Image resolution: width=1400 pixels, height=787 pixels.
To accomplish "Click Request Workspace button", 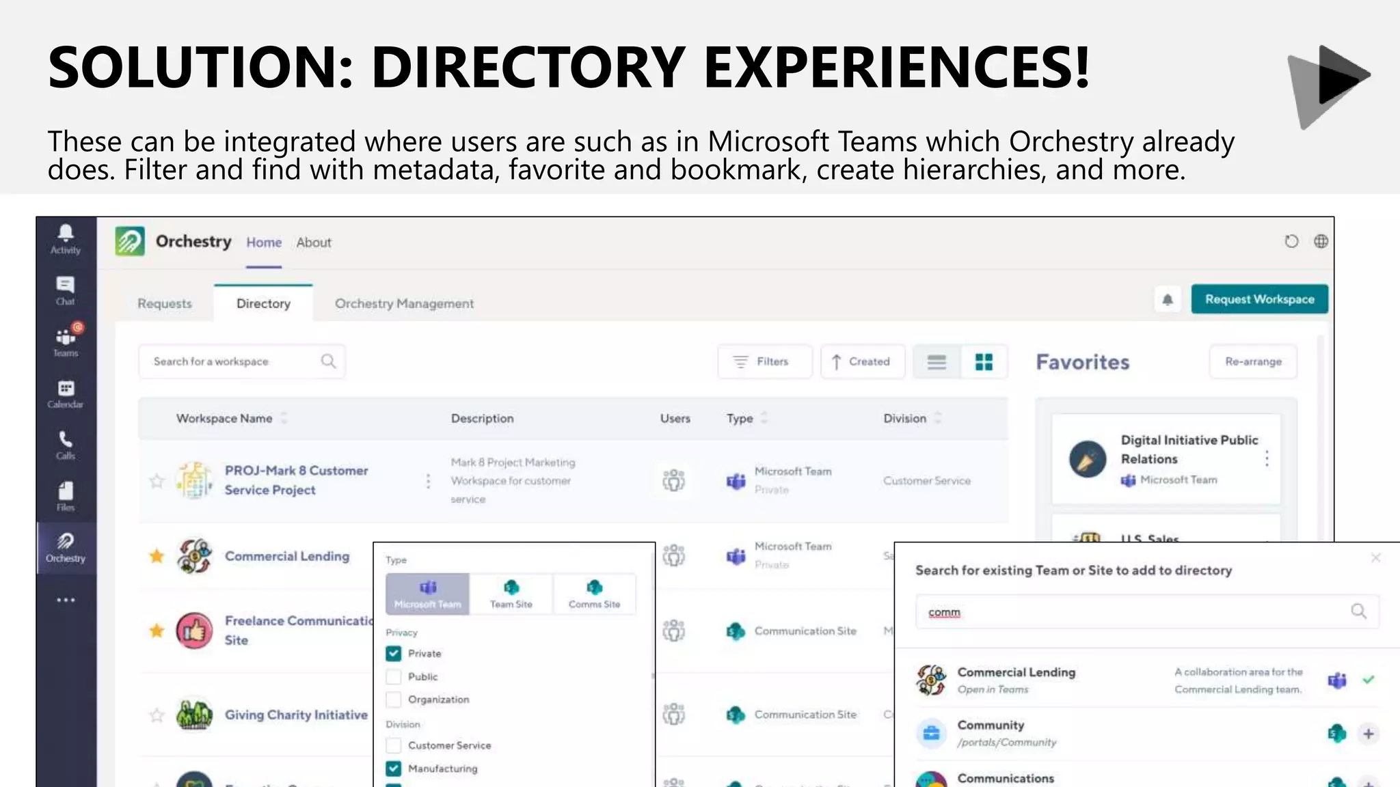I will 1259,299.
